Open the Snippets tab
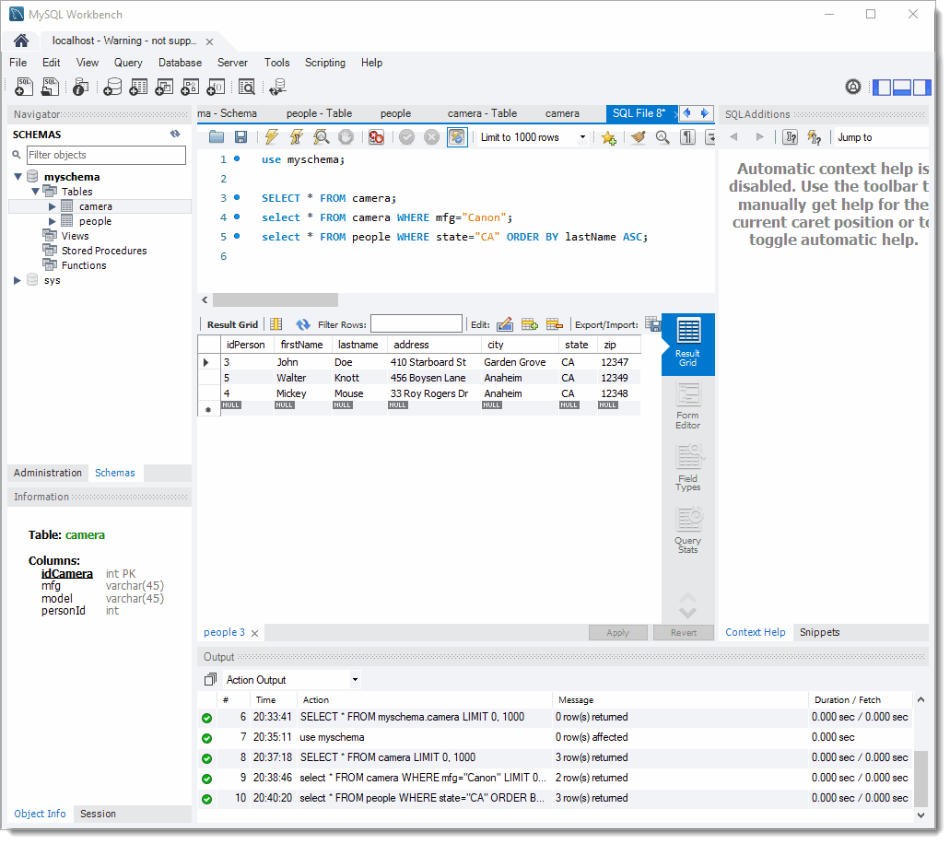 (x=819, y=632)
